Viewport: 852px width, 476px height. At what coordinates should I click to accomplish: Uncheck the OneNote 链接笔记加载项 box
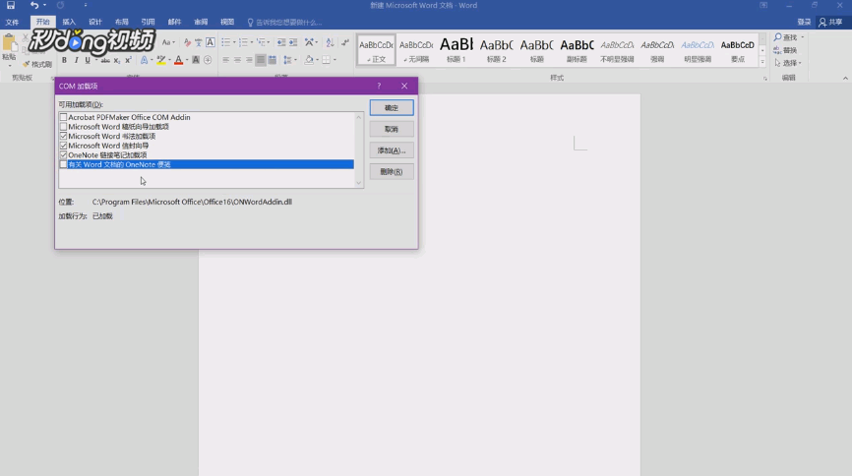pyautogui.click(x=64, y=154)
